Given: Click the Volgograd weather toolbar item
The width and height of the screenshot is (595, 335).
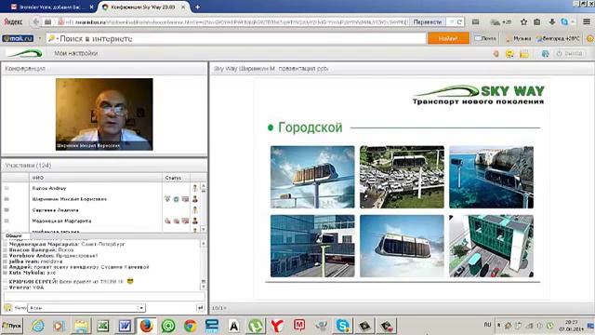Looking at the screenshot, I should coord(558,38).
